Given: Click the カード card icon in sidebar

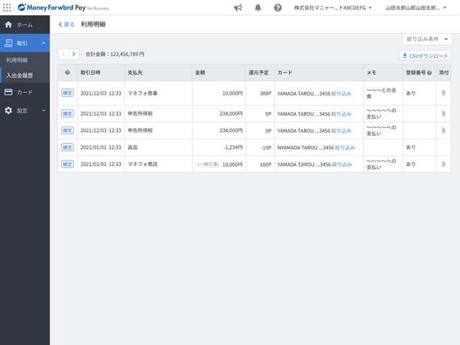Looking at the screenshot, I should click(x=9, y=92).
